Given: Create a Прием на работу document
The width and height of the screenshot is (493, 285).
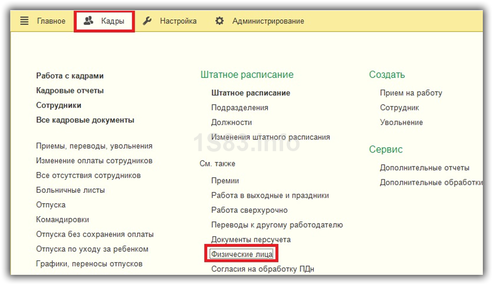Looking at the screenshot, I should pos(411,93).
